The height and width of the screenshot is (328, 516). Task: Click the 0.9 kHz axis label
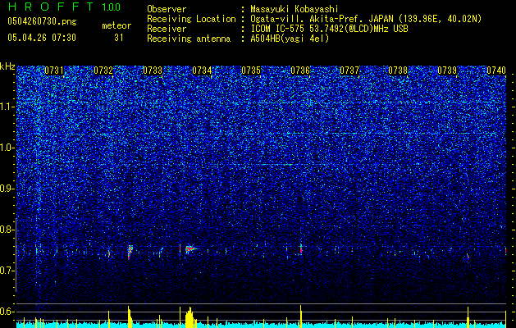click(7, 189)
